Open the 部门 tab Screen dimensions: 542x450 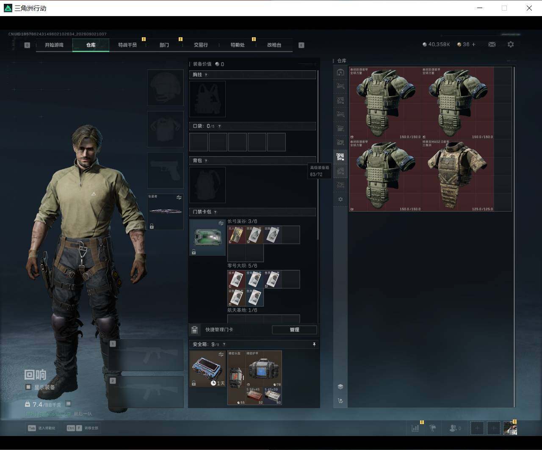coord(164,45)
